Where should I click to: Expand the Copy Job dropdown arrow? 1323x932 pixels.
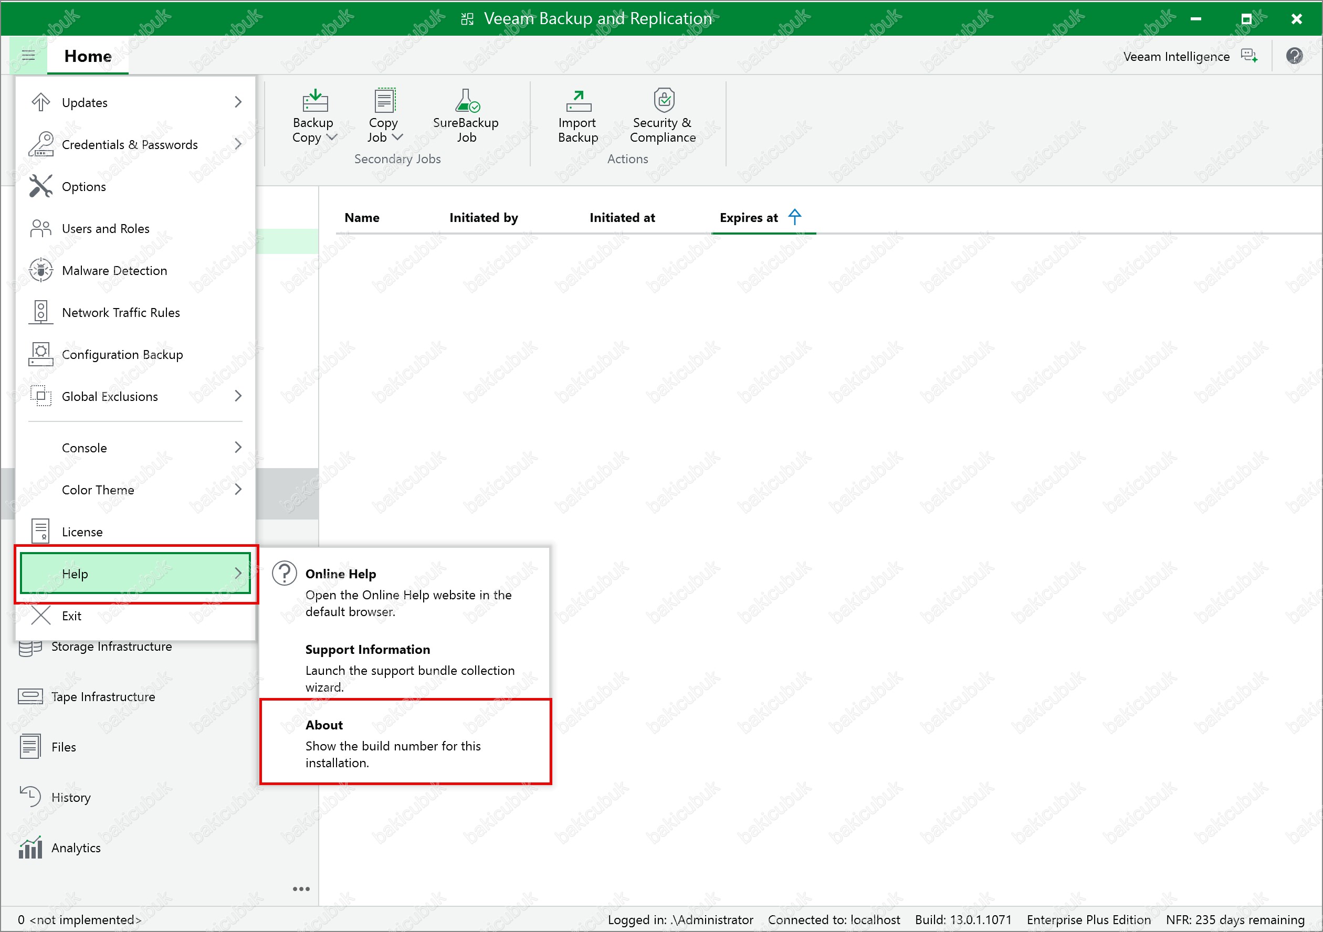397,137
